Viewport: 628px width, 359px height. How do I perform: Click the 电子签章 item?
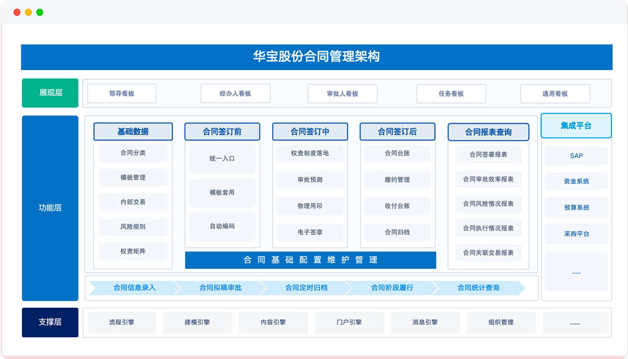click(x=310, y=232)
